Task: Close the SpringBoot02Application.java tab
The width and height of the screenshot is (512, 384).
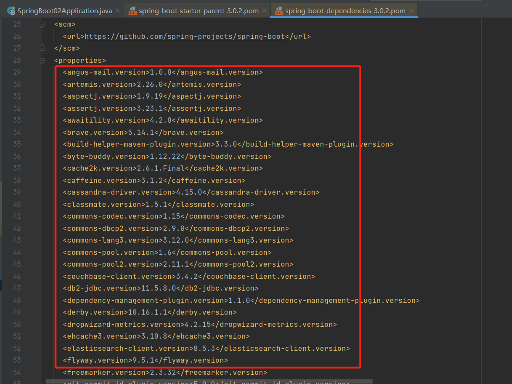Action: 118,11
